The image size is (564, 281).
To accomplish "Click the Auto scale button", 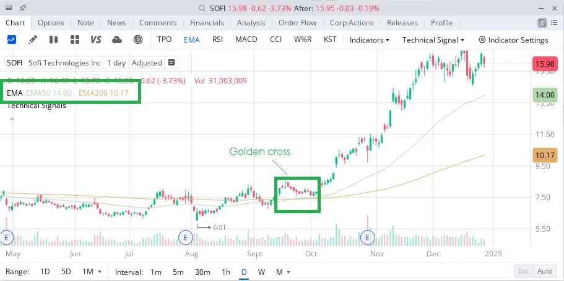I will [x=545, y=272].
